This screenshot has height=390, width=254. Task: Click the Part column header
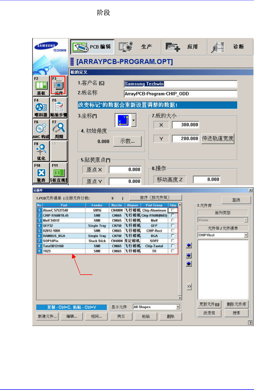click(64, 205)
